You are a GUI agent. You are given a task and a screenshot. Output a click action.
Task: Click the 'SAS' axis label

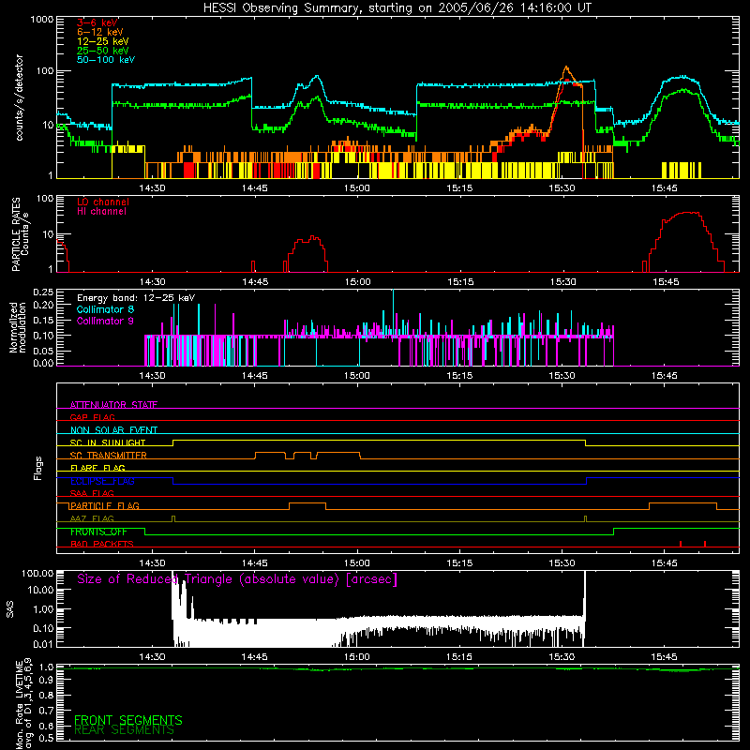coord(9,608)
